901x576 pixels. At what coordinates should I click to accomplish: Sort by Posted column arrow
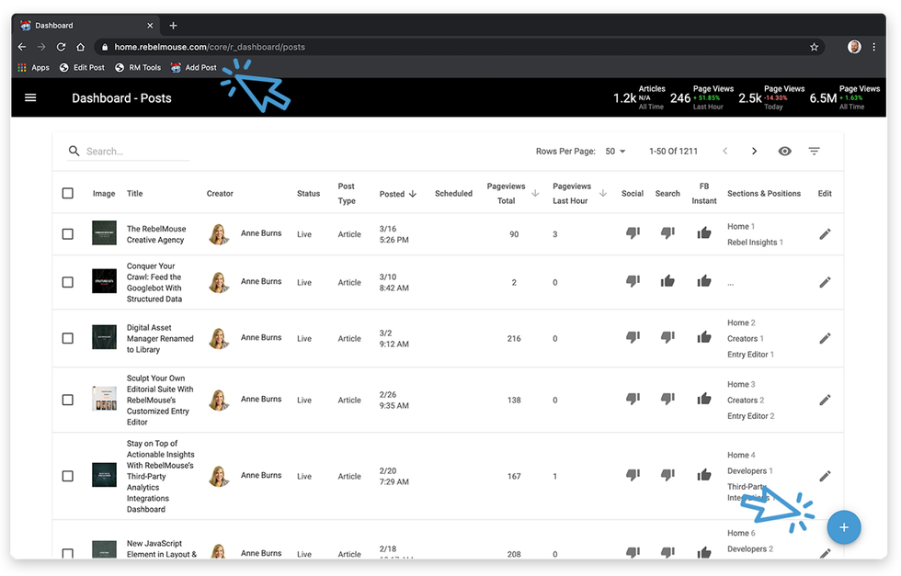tap(412, 194)
